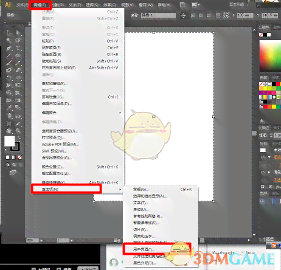Select the Type (T) tool
281x270 pixels.
tap(18, 48)
